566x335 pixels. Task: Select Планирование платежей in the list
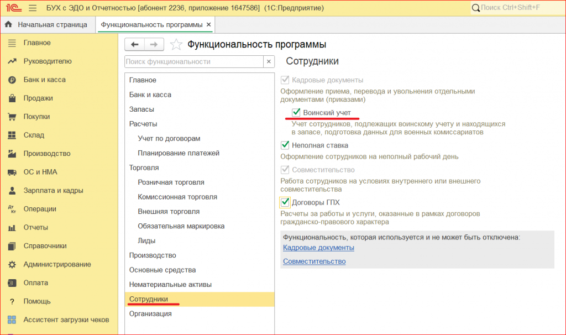point(200,153)
